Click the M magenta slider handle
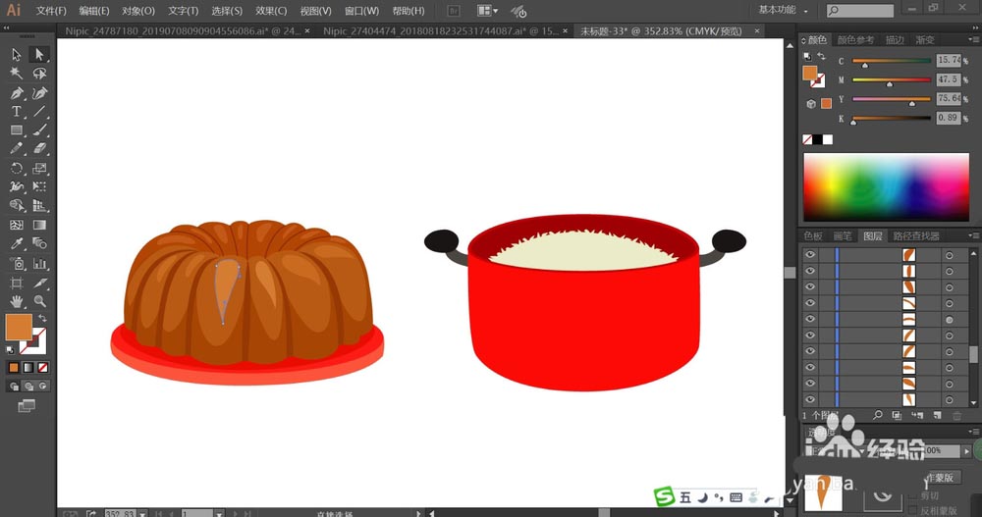Screen dimensions: 982x517 [890, 83]
